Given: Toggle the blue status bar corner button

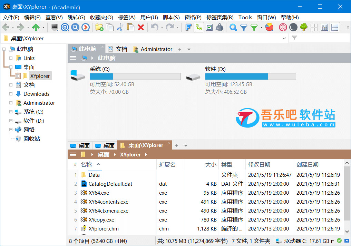Looking at the screenshot, I should [347, 240].
